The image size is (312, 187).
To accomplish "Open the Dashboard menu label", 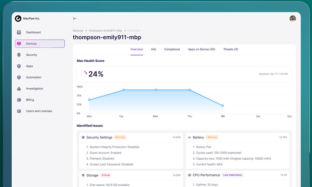I will (x=33, y=32).
